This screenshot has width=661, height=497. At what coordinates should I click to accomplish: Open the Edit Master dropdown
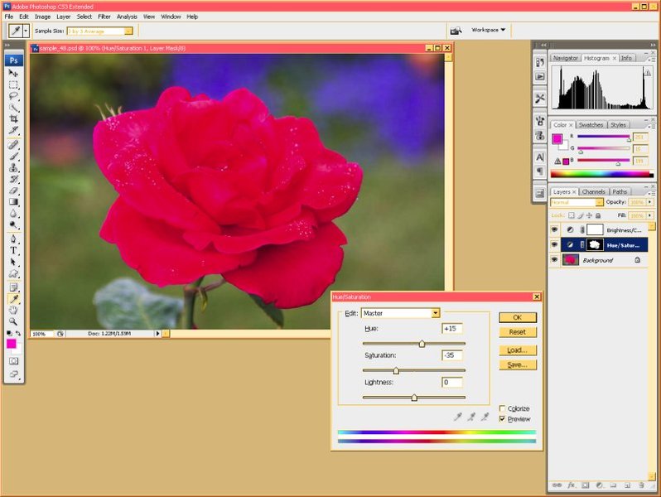[x=435, y=313]
